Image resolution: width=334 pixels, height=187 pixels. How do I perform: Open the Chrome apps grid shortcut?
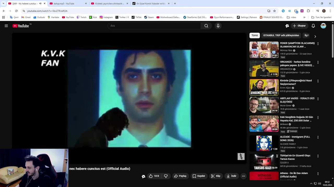tap(3, 17)
